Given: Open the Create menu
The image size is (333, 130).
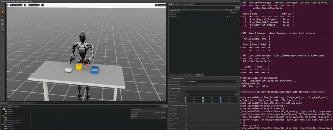Looking at the screenshot, I should [8, 1].
